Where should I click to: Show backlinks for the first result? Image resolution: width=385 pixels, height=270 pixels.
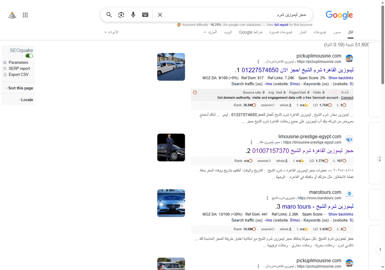(x=341, y=78)
